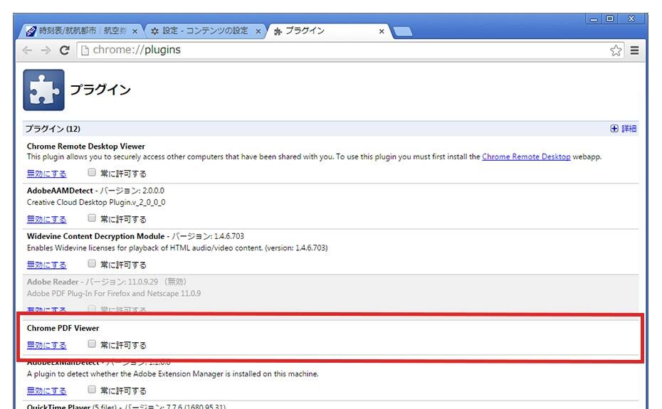Click the plus icon beside 詳細

[614, 128]
